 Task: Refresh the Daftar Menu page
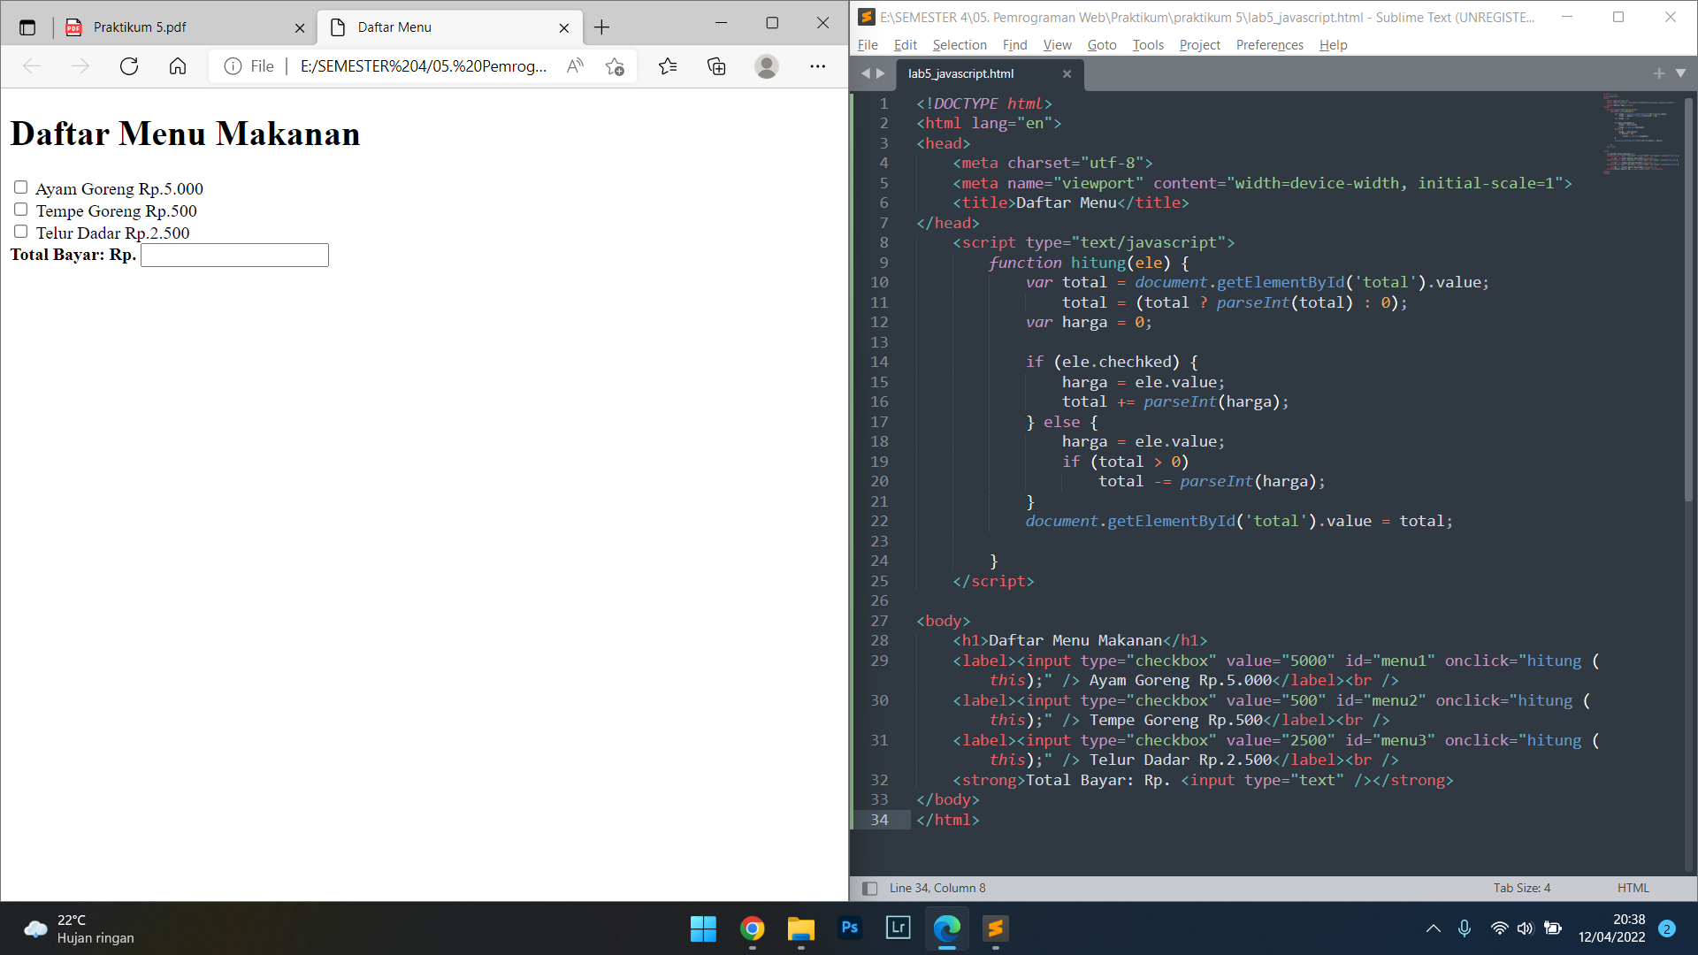tap(129, 66)
